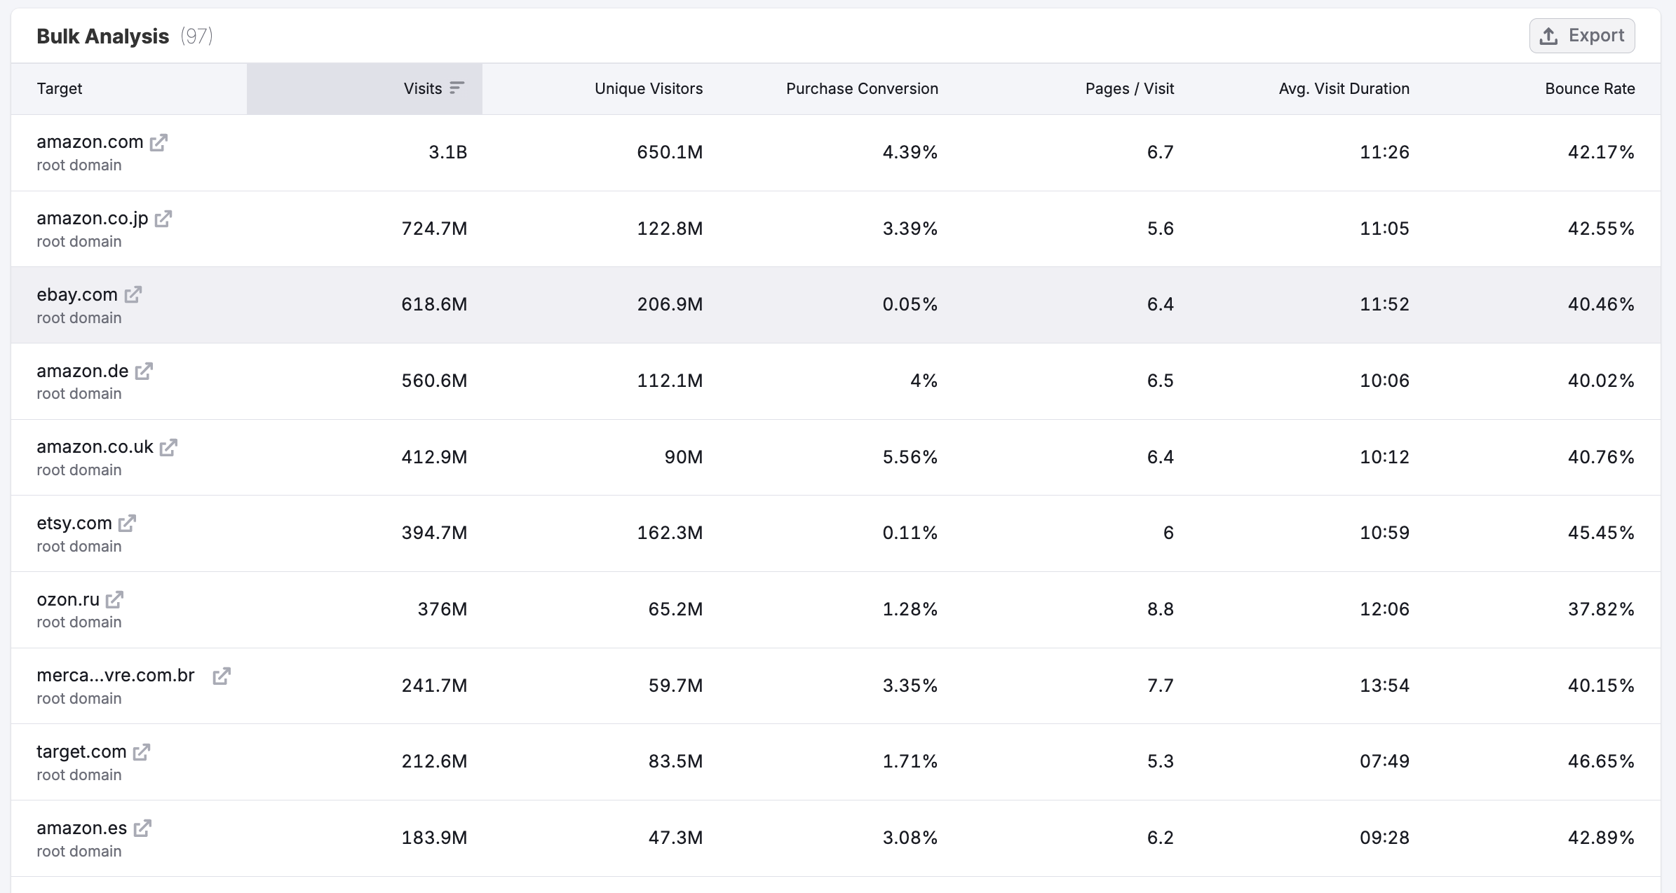Click visit duration value 10:06
This screenshot has height=893, width=1676.
click(1385, 381)
